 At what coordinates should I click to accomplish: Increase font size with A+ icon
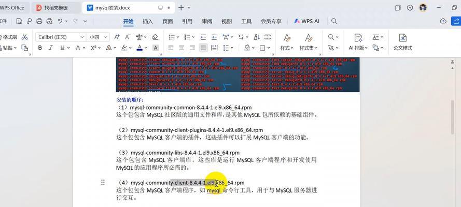click(117, 37)
